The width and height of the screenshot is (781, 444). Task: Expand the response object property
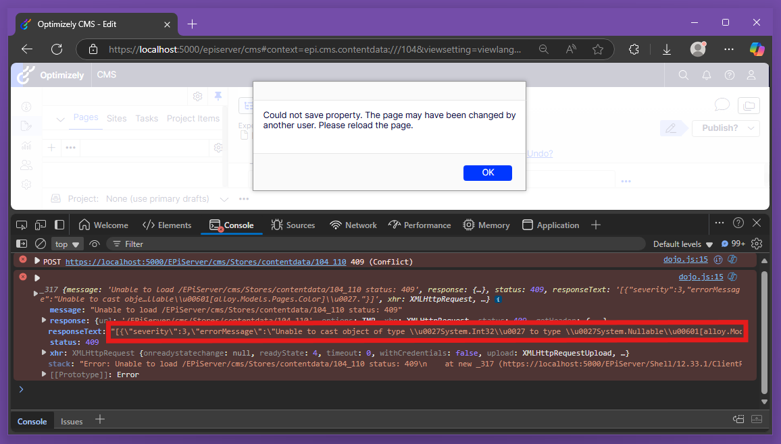click(44, 321)
